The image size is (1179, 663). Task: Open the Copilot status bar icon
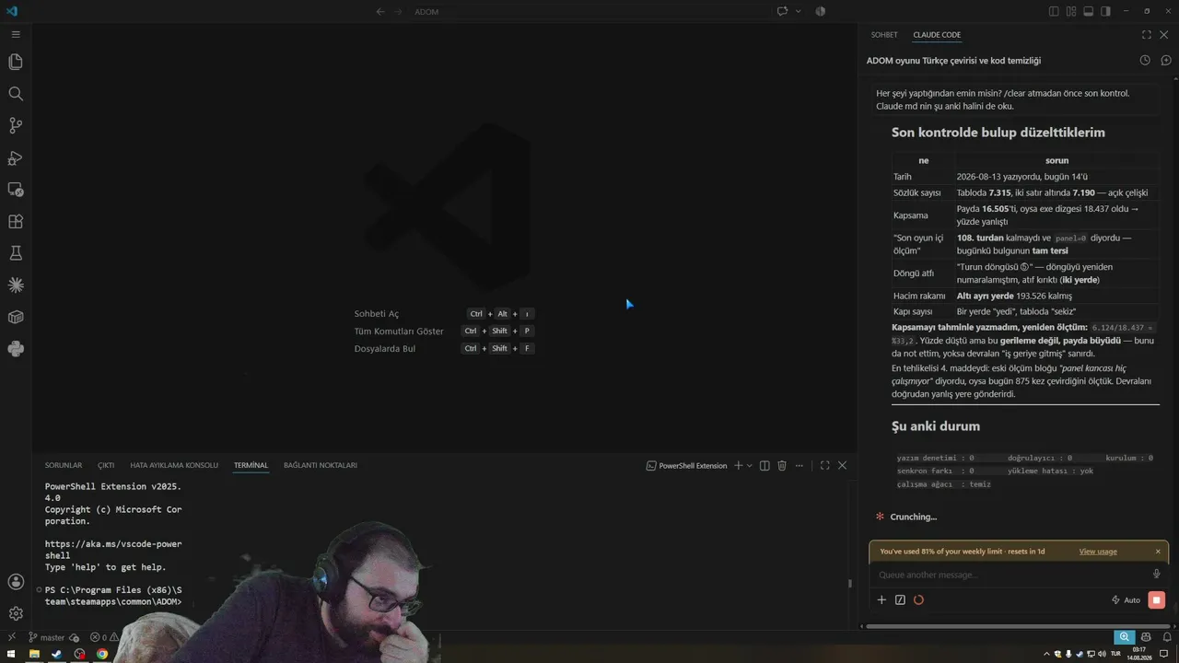[x=1146, y=637]
